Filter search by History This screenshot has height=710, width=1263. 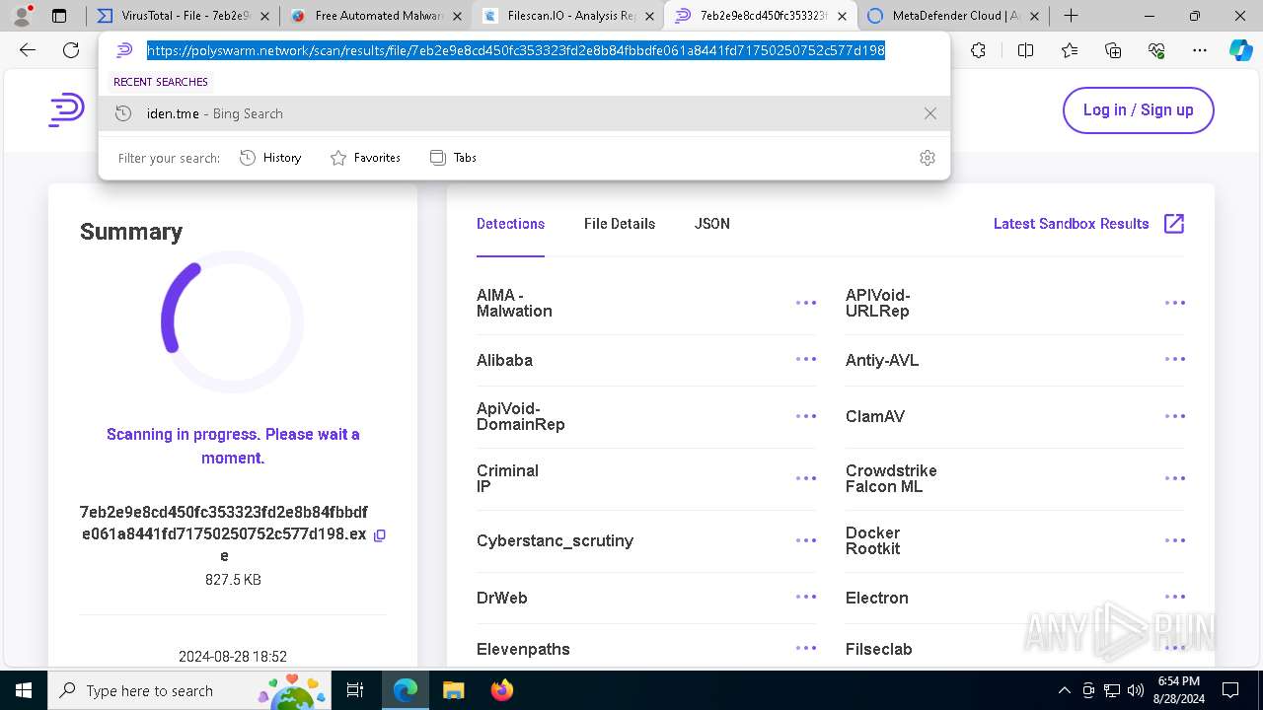[x=270, y=158]
